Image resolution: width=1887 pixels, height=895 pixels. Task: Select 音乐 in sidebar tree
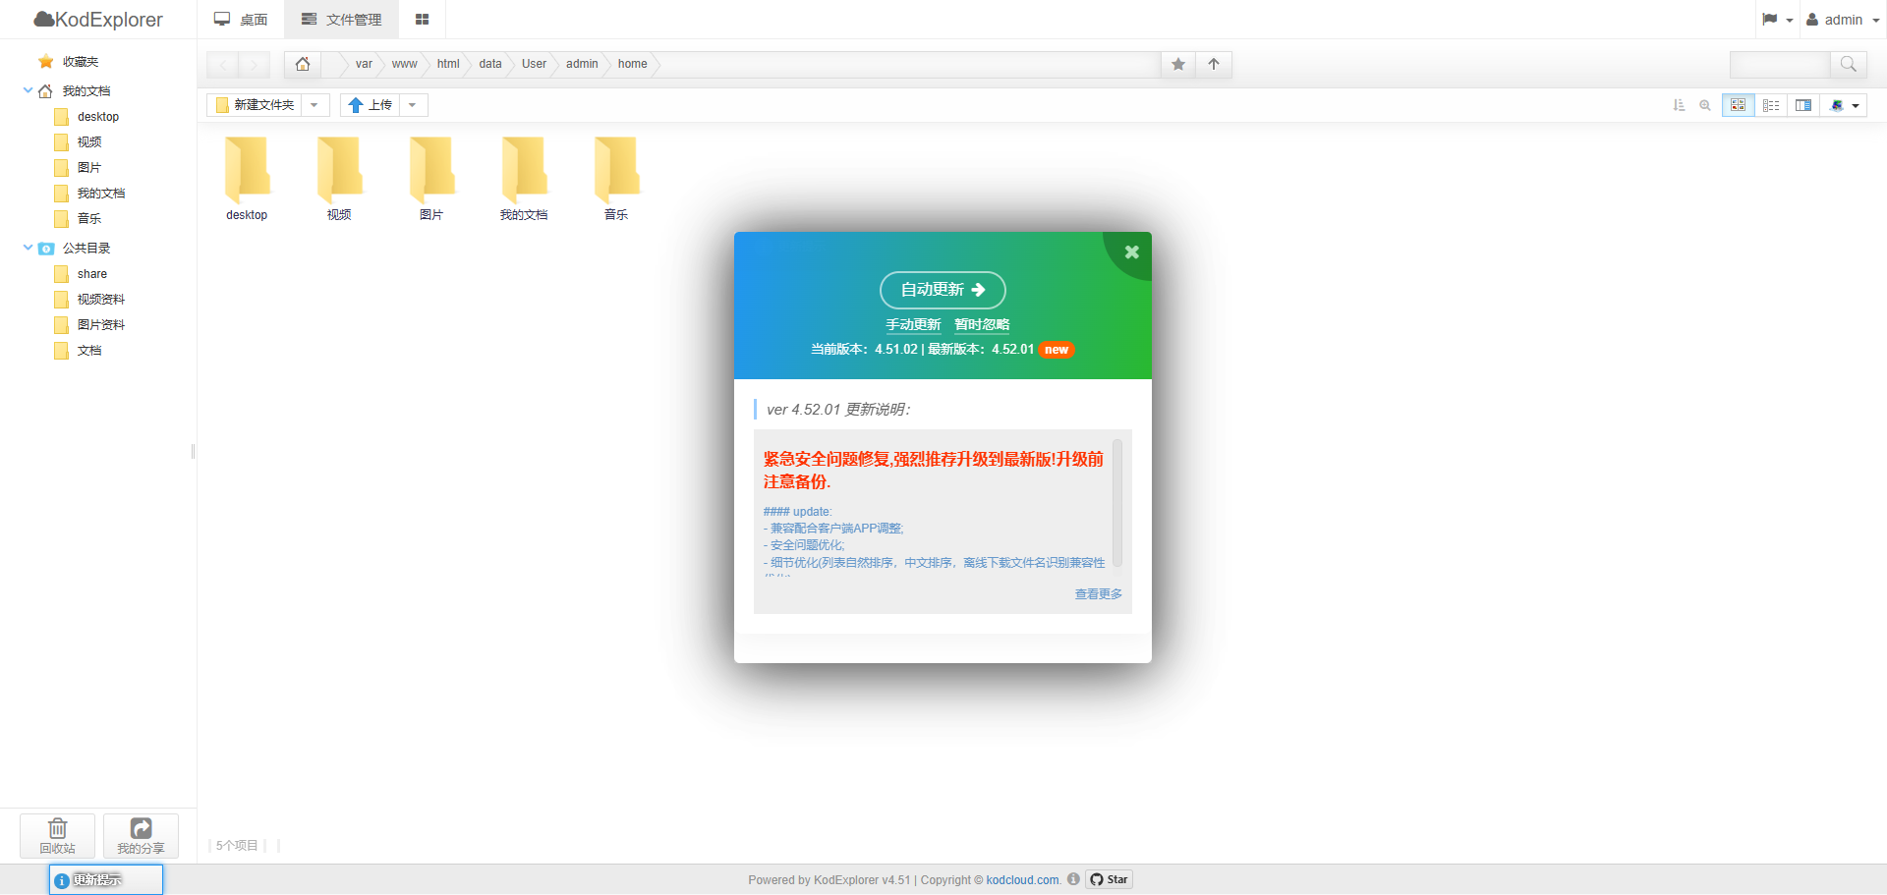point(89,219)
